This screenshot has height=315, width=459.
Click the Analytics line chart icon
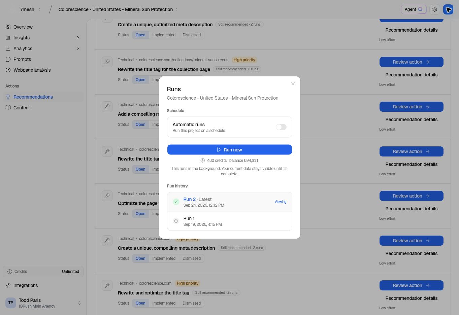pos(8,48)
